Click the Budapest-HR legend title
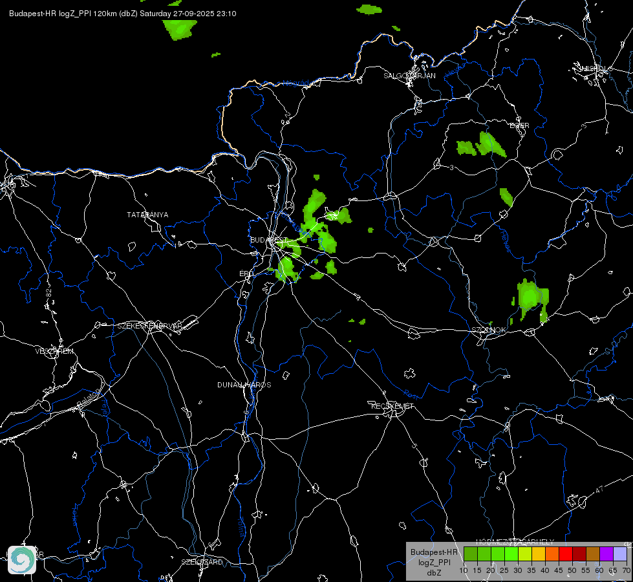 [x=434, y=552]
